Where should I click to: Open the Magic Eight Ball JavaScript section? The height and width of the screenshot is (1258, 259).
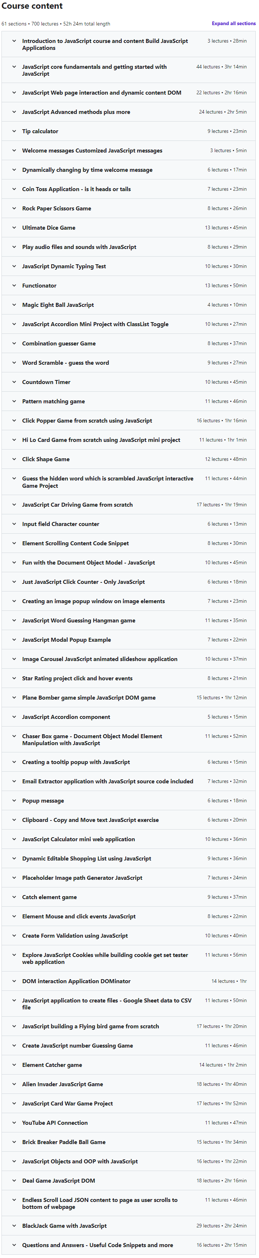(58, 305)
